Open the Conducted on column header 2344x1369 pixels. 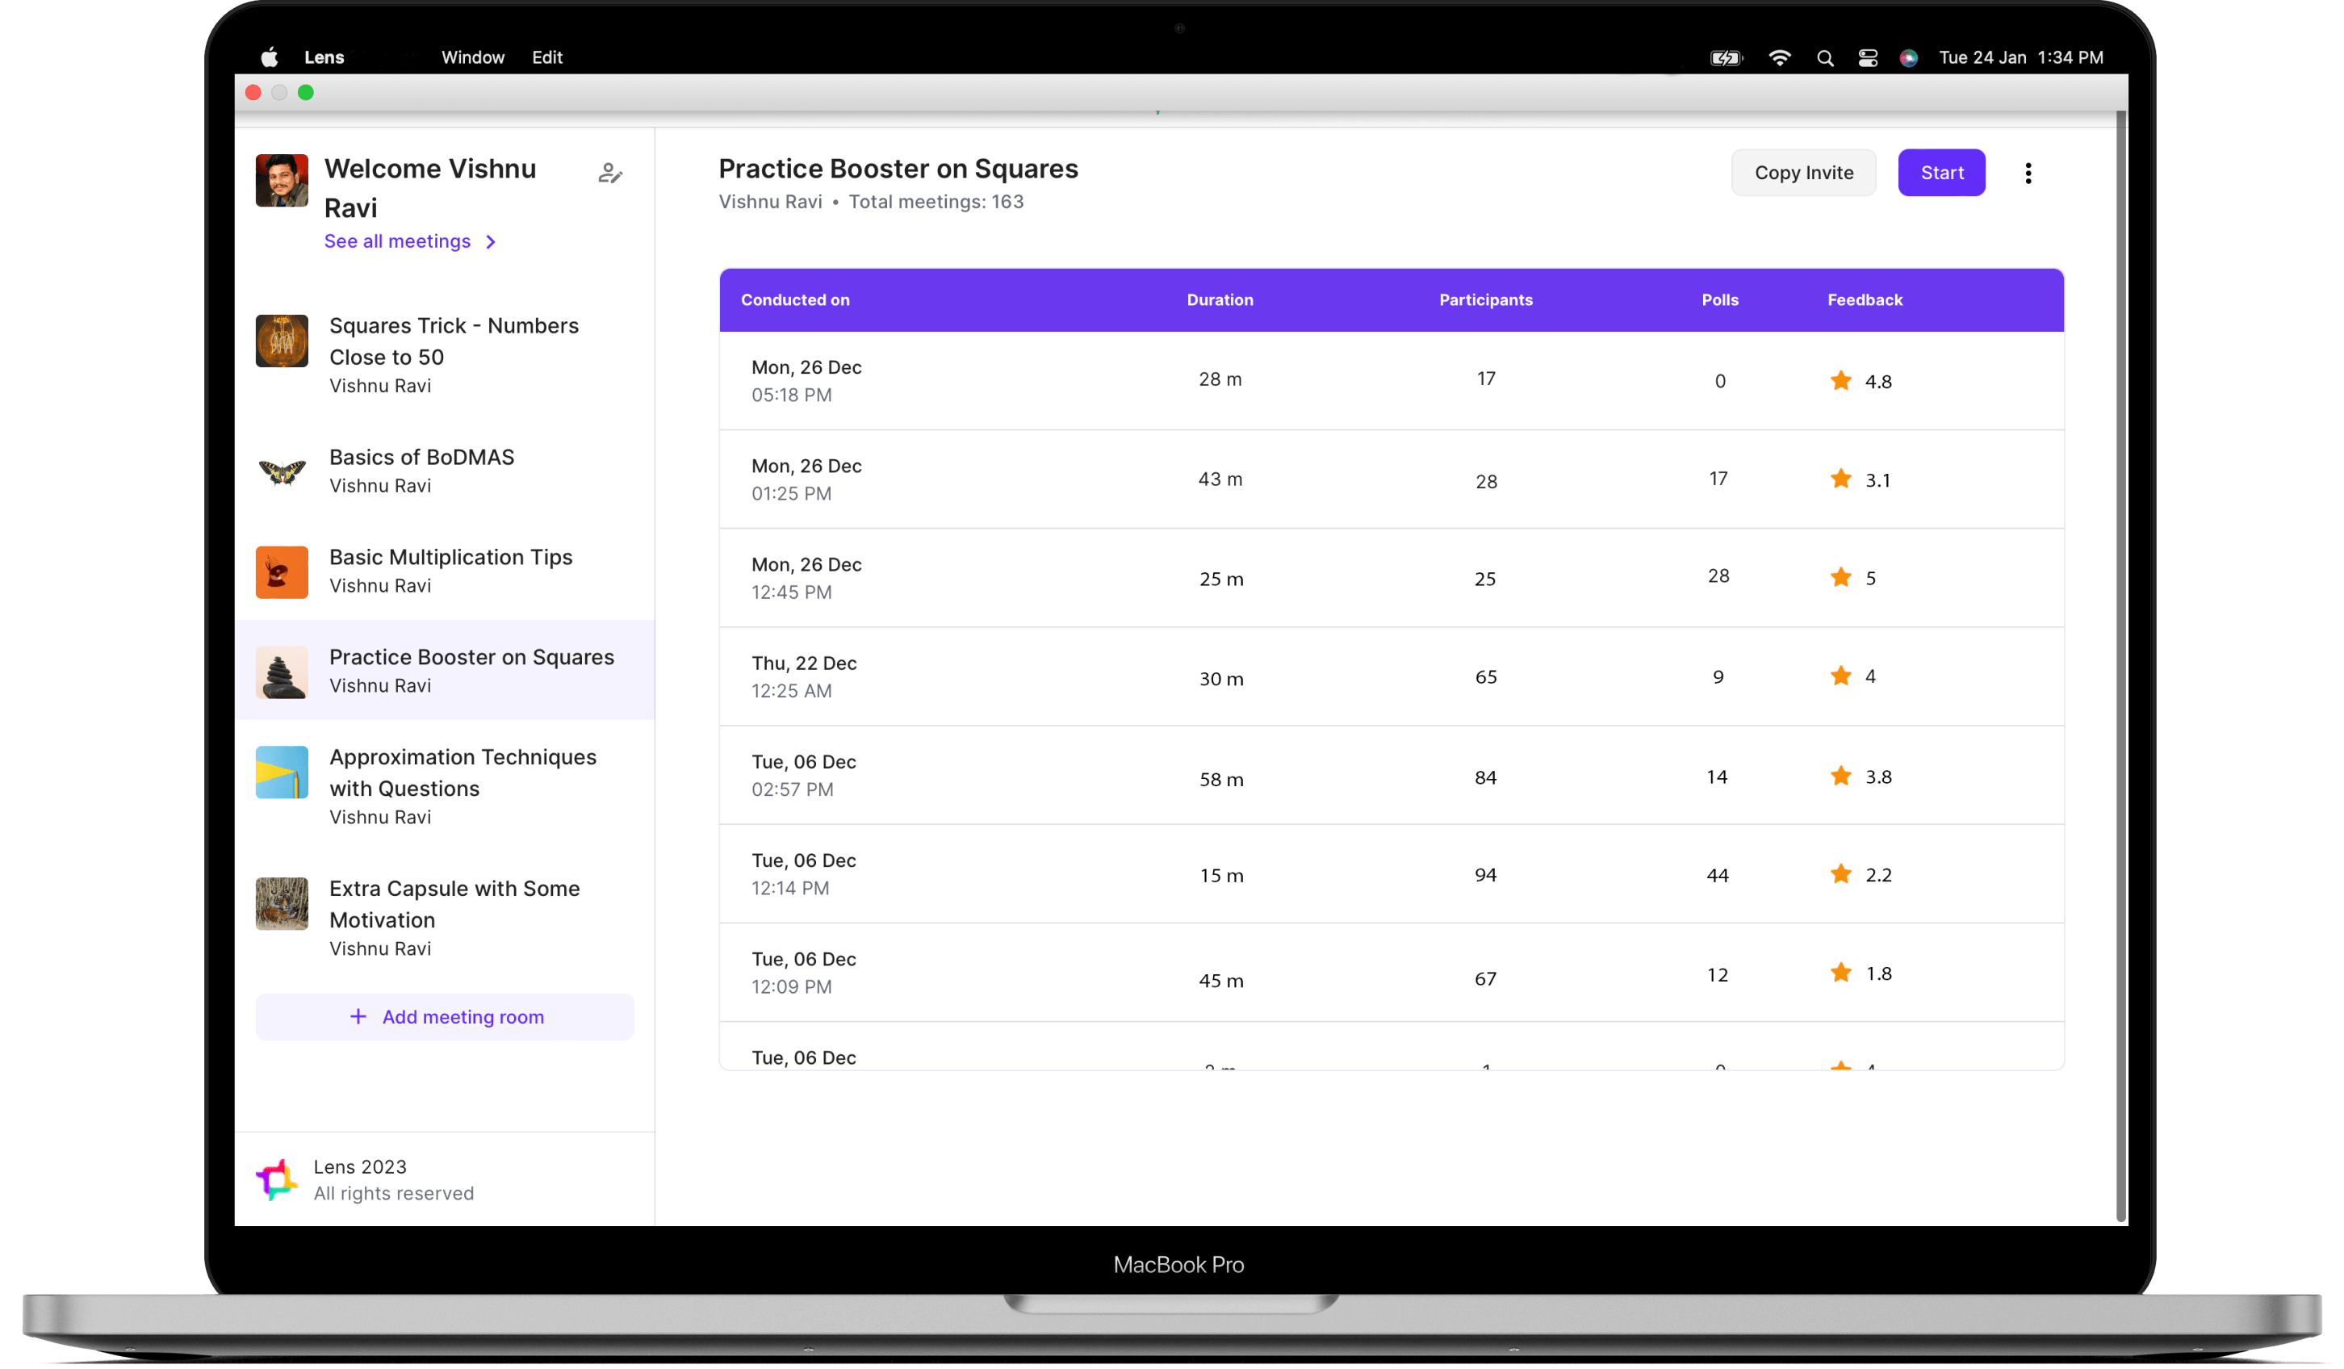pyautogui.click(x=795, y=299)
